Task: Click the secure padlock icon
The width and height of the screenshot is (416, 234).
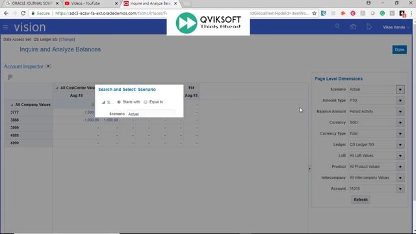Action: (33, 13)
